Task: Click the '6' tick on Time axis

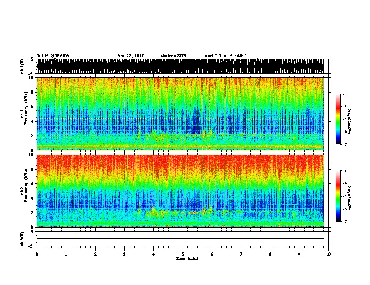Action: pos(212,254)
